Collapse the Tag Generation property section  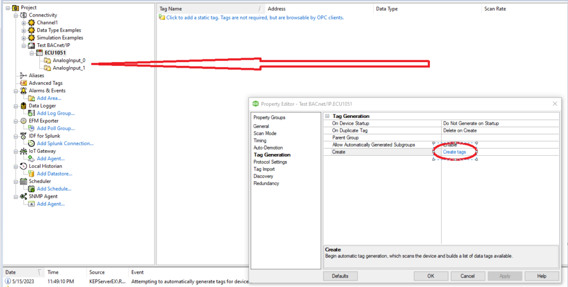pyautogui.click(x=327, y=116)
